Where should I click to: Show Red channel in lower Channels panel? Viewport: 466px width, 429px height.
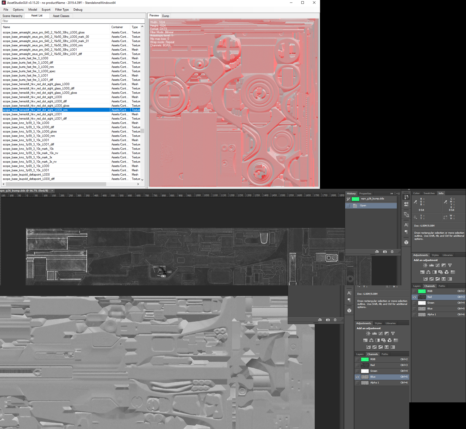tap(358, 365)
